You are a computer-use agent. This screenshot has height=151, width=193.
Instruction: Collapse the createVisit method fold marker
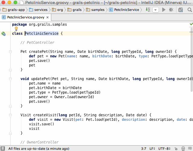tap(10, 115)
